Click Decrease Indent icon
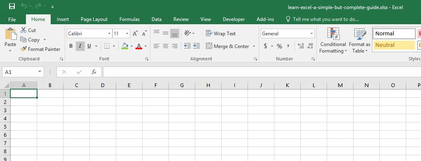The width and height of the screenshot is (421, 161). [x=187, y=46]
